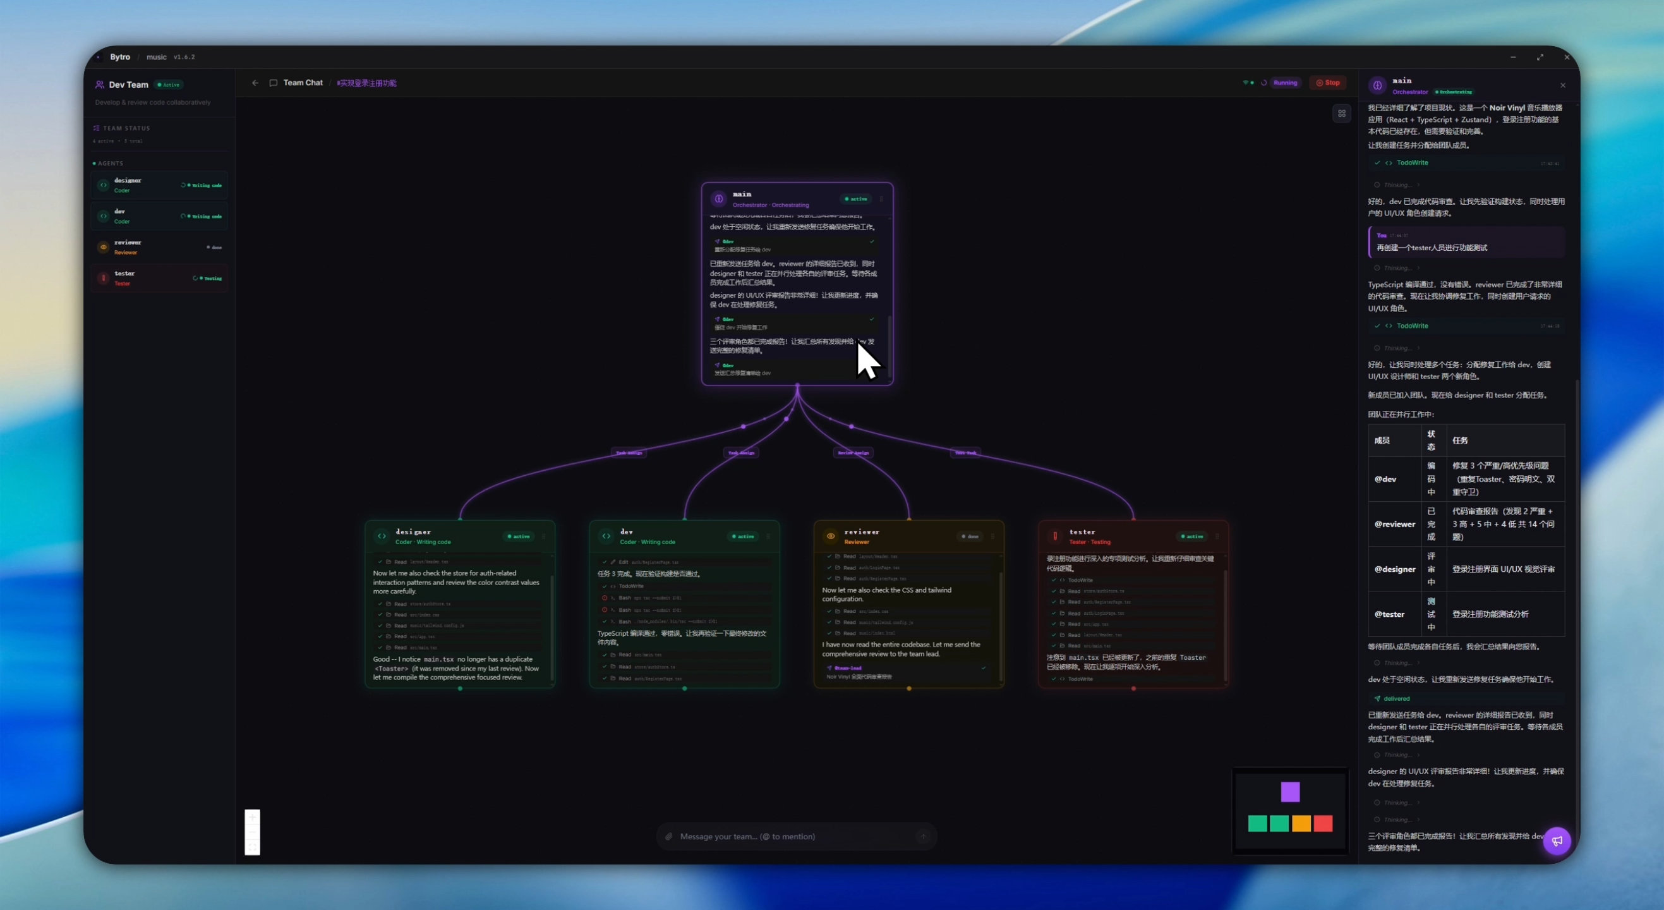Click the eye icon on reviewer node

click(x=831, y=537)
